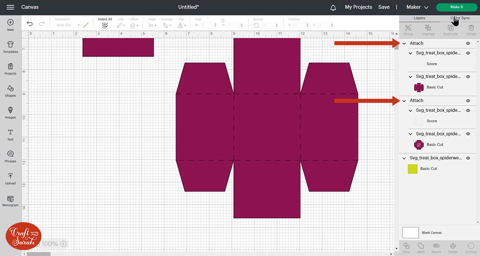Hide the second Attach group

pyautogui.click(x=468, y=101)
